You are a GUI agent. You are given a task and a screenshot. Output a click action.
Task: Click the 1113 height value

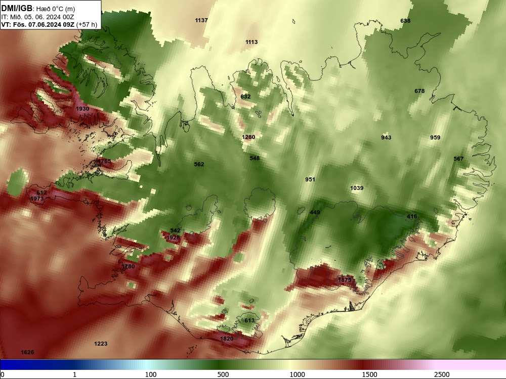coord(251,42)
